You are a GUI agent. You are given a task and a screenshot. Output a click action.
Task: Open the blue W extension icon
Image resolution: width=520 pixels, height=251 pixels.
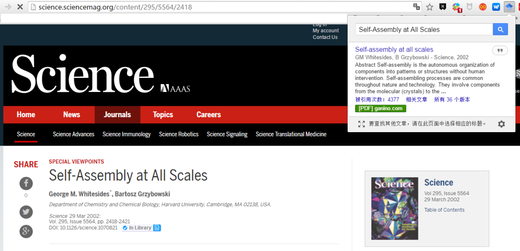click(496, 7)
